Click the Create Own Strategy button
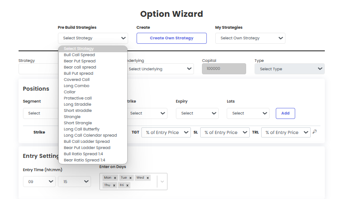The image size is (350, 199). tap(171, 38)
